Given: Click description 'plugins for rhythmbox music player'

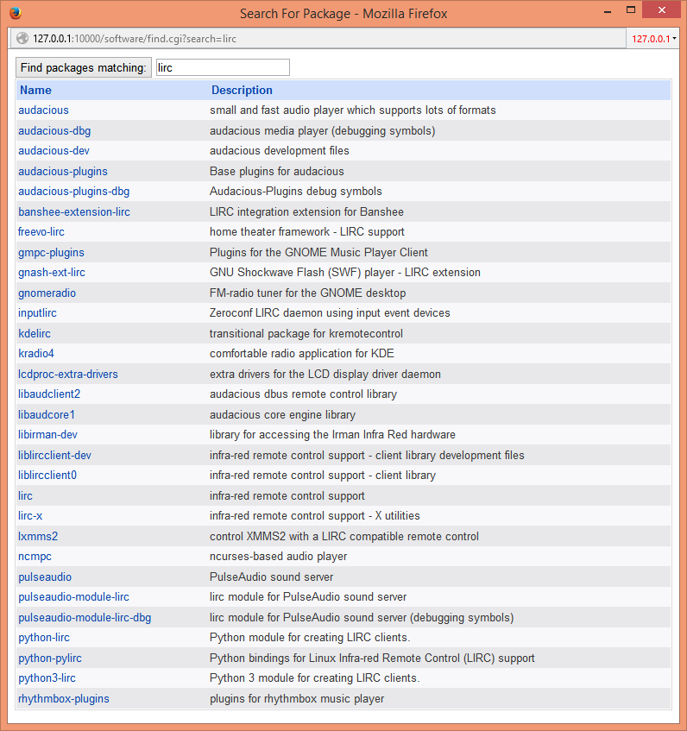Looking at the screenshot, I should (297, 698).
